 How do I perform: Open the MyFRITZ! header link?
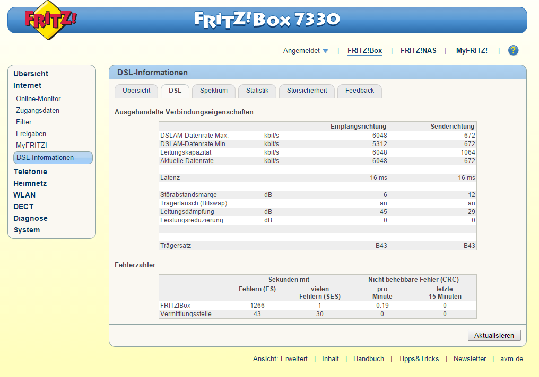pyautogui.click(x=472, y=50)
